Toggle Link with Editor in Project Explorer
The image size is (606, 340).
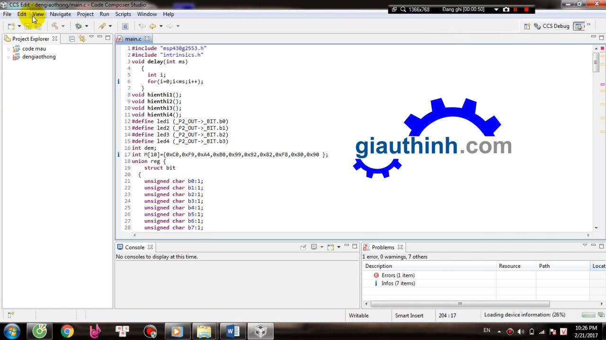pos(82,39)
